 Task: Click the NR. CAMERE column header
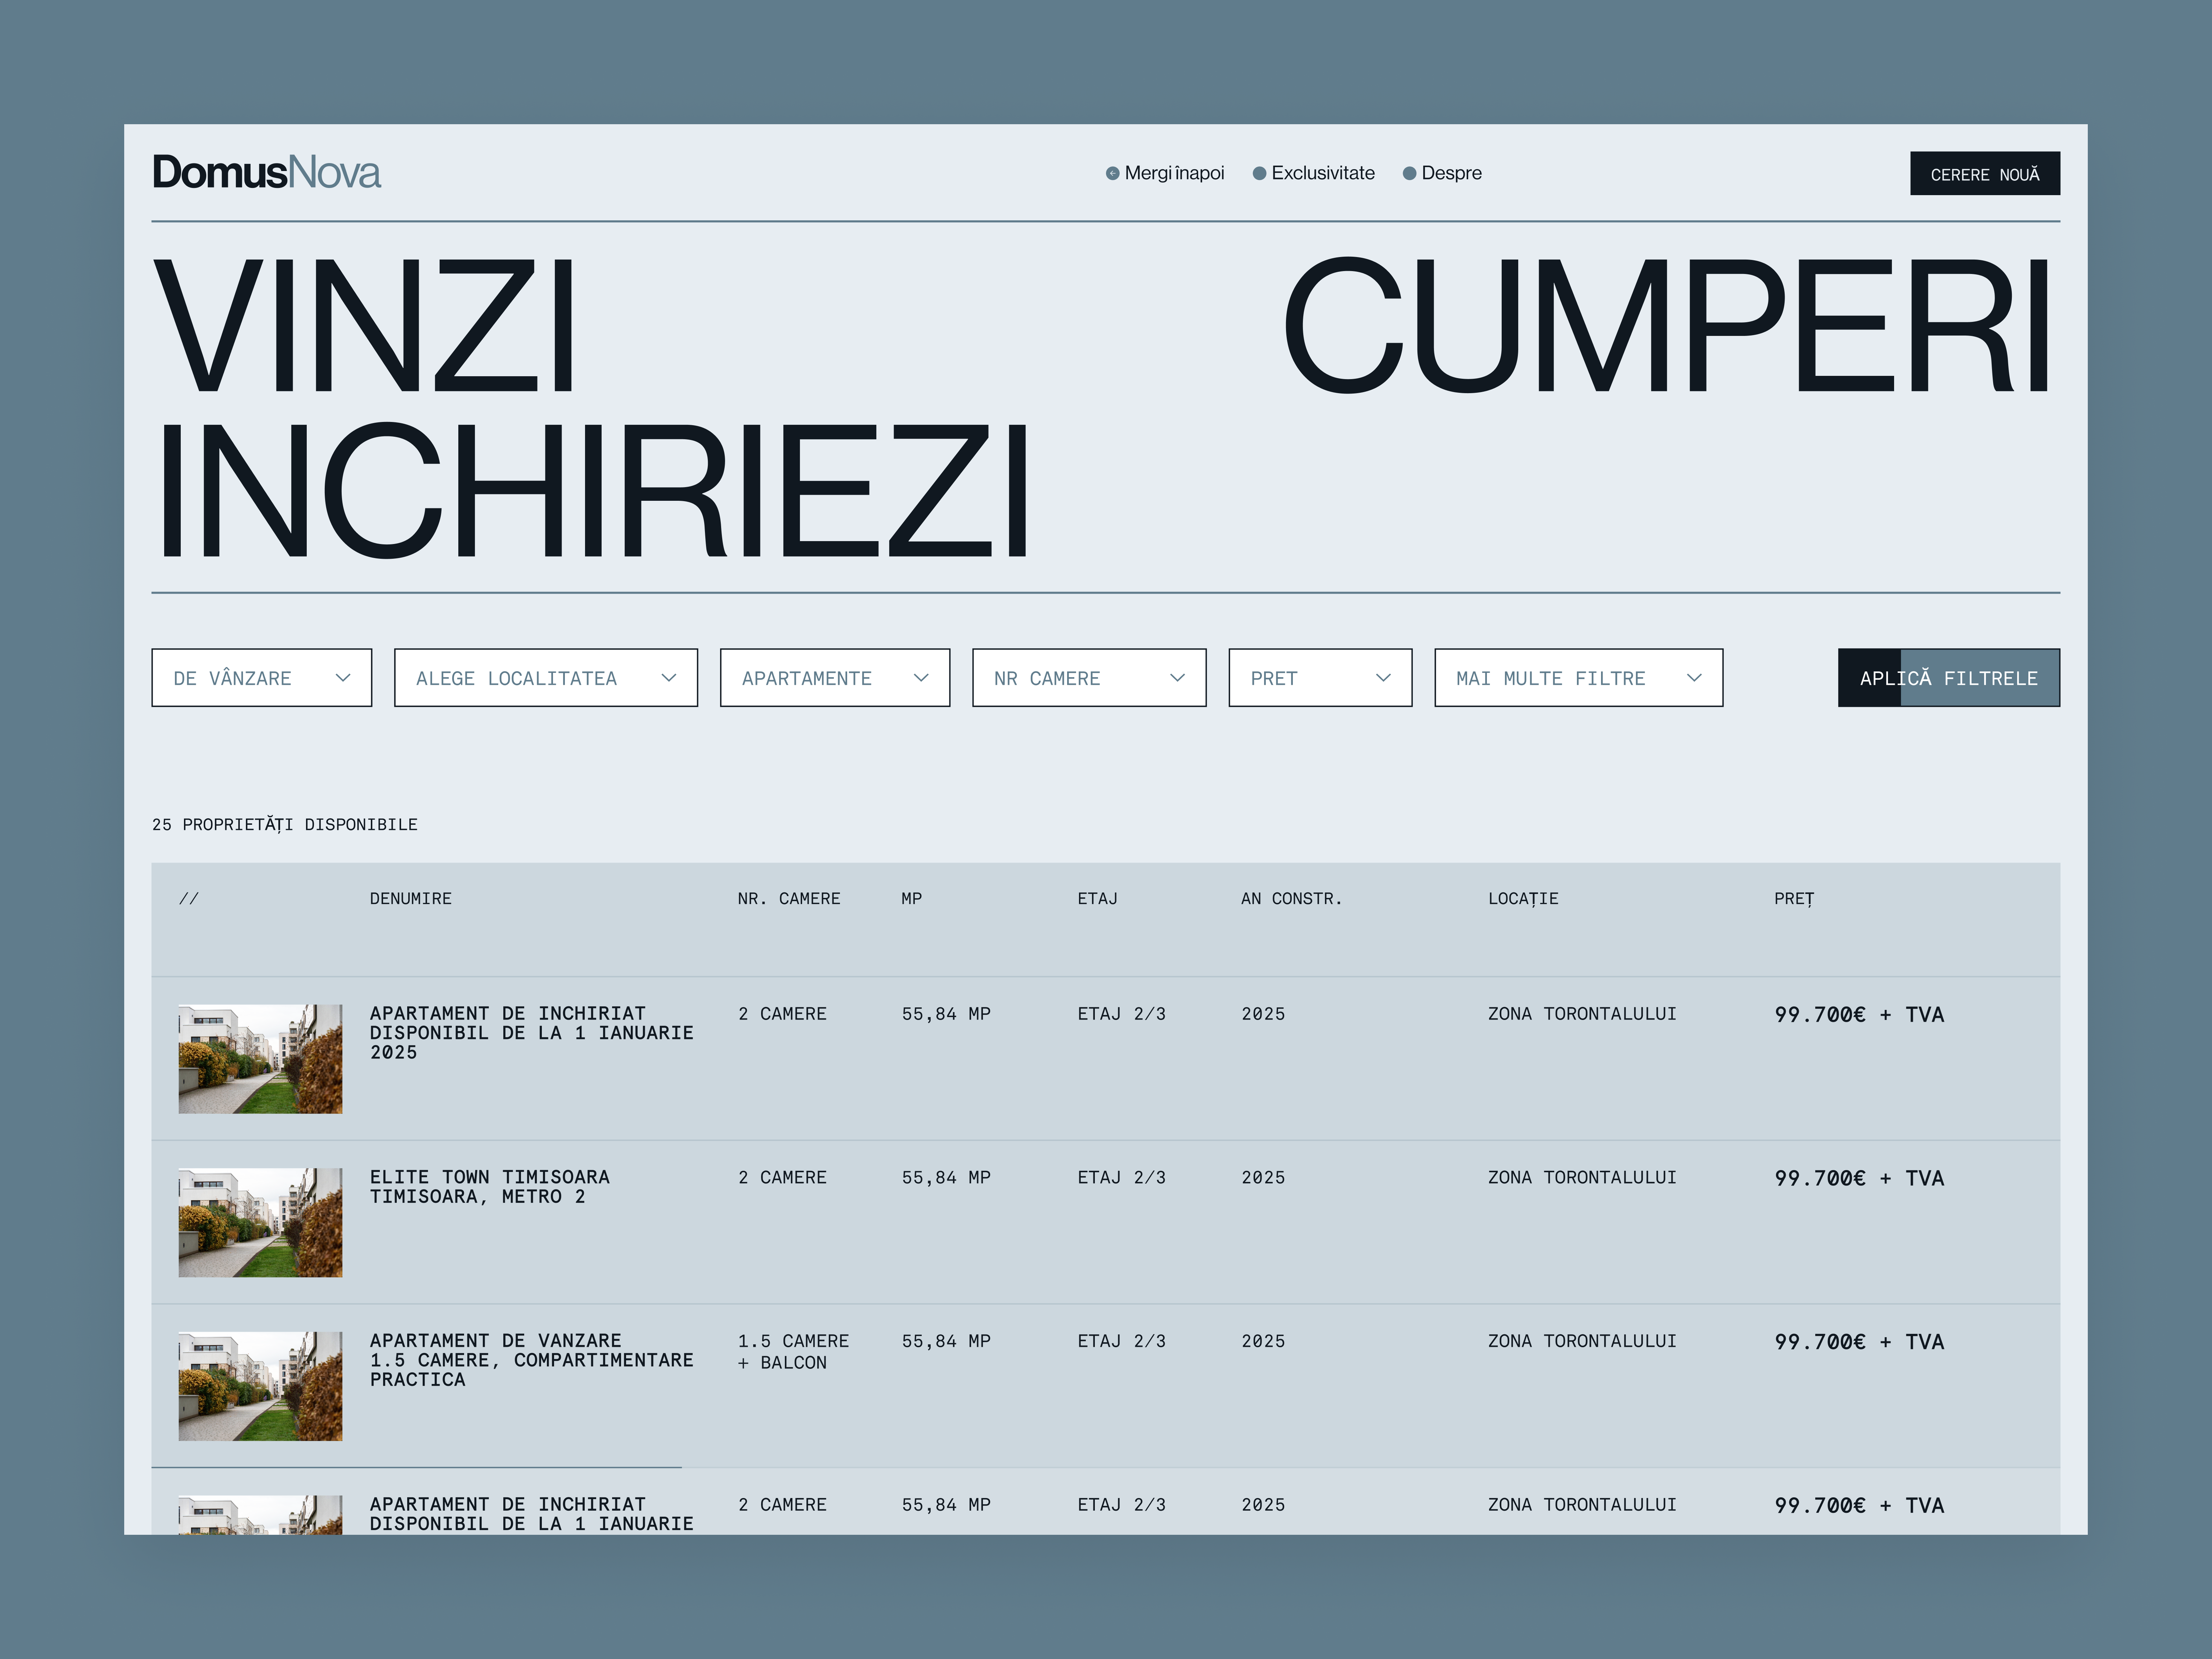[789, 899]
